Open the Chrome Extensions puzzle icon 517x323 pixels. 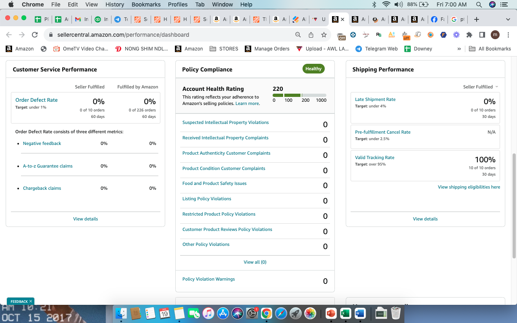click(x=469, y=35)
